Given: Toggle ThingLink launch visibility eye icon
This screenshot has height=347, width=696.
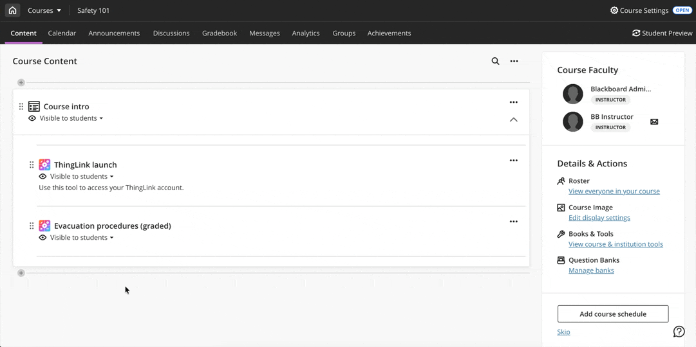Looking at the screenshot, I should click(42, 176).
